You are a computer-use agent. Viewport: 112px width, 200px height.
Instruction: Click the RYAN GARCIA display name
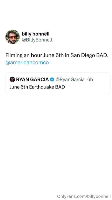pos(32,79)
